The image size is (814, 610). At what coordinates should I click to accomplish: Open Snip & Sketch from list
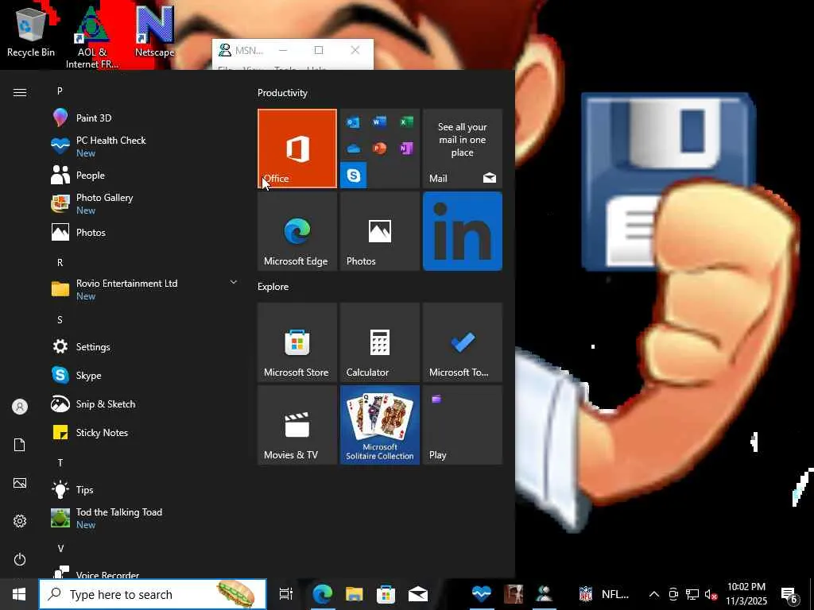point(105,404)
